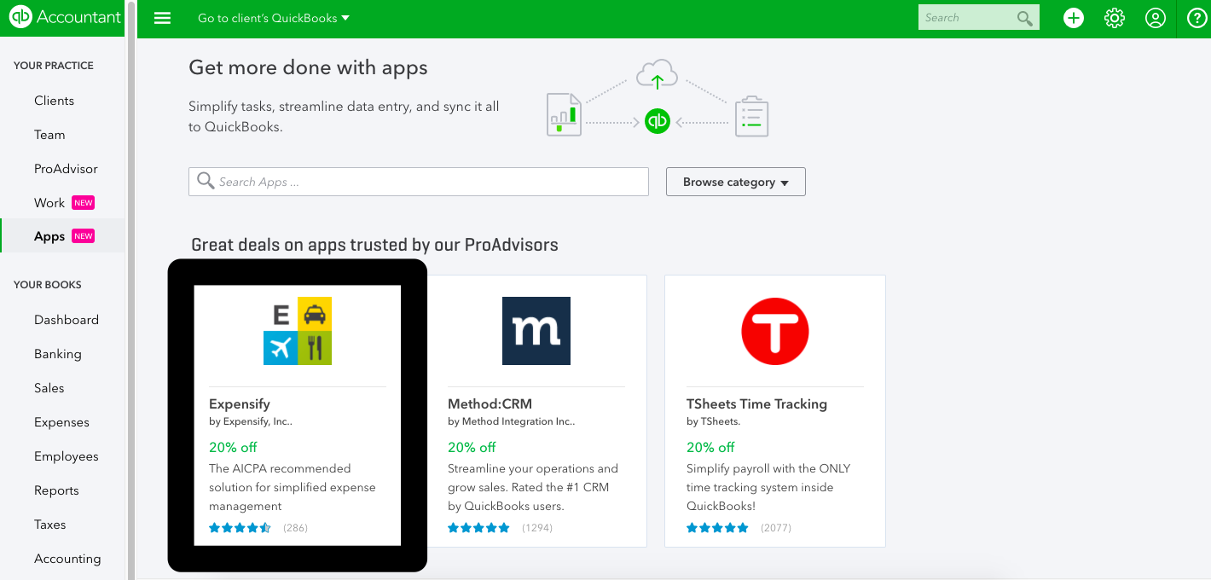The height and width of the screenshot is (580, 1211).
Task: Click the (286) review count
Action: click(x=295, y=528)
